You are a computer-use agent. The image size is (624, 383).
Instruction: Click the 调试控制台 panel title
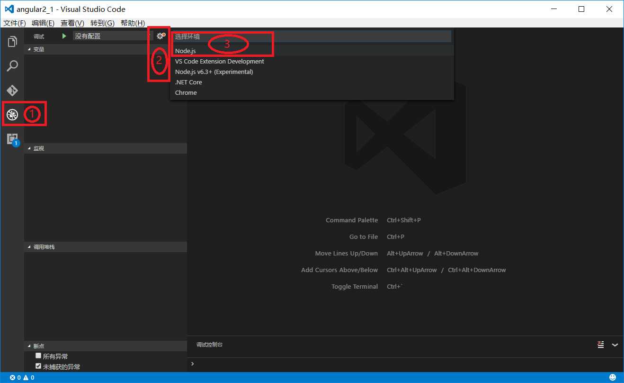pos(209,345)
